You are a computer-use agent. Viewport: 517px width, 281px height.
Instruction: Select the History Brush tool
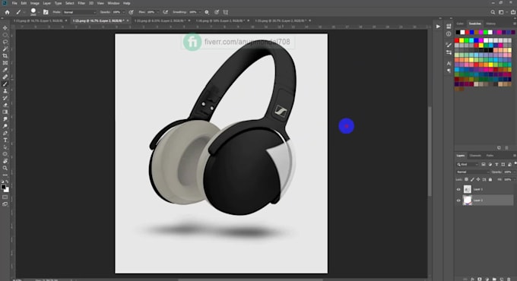point(5,98)
